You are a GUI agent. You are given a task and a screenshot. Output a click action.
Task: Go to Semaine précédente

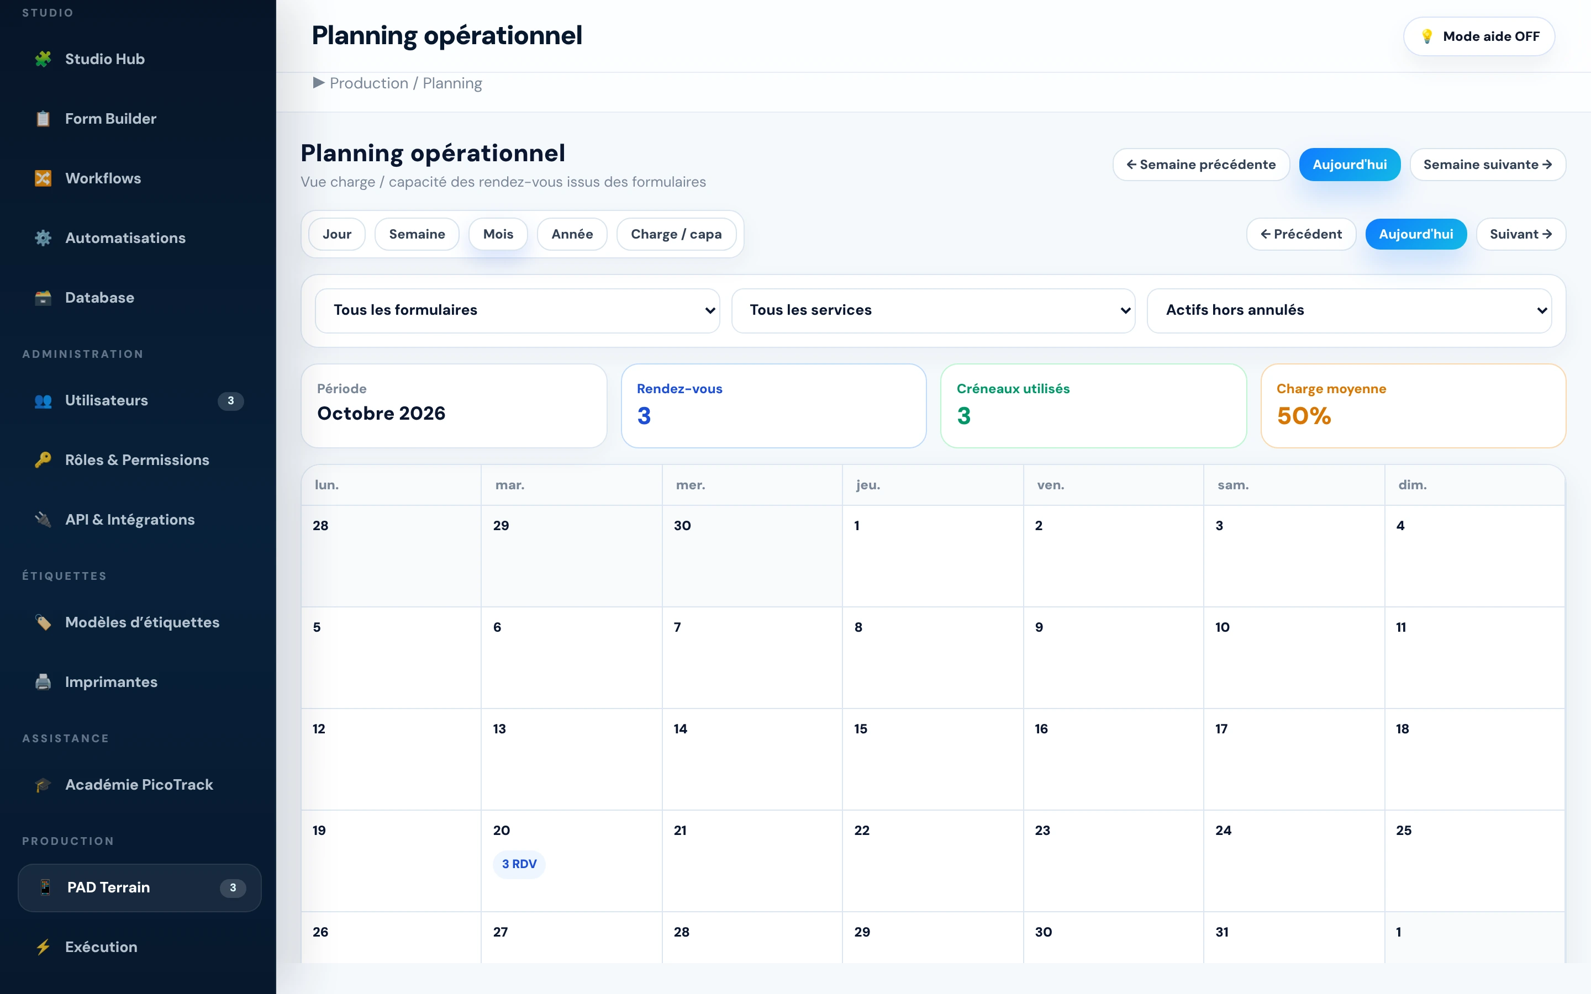(1200, 165)
